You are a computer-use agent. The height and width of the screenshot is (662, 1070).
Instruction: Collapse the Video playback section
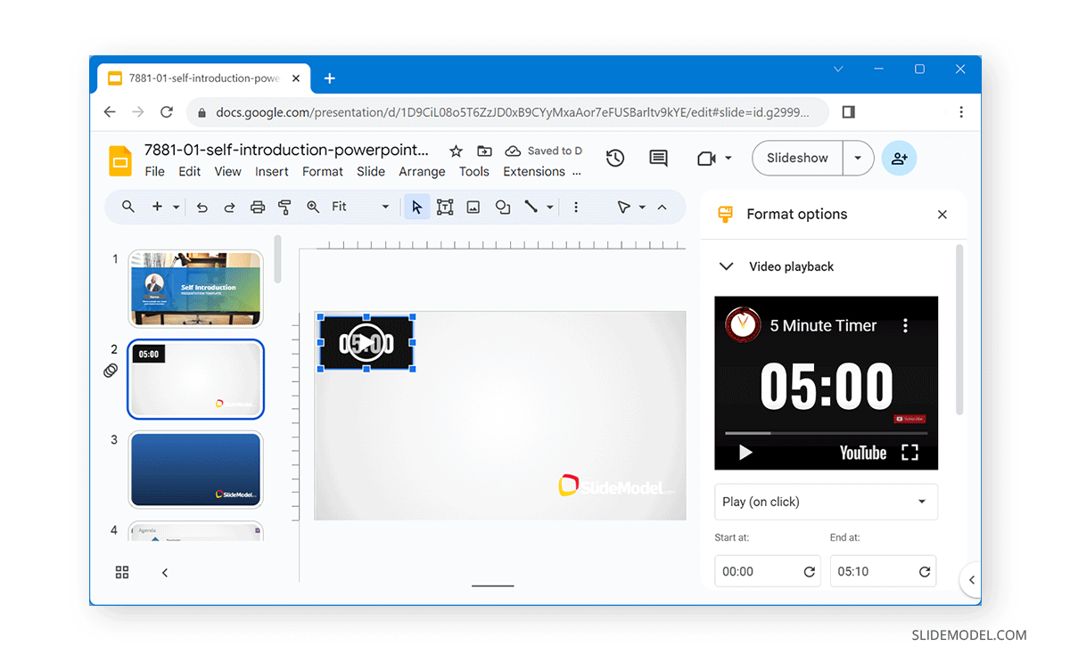(727, 266)
